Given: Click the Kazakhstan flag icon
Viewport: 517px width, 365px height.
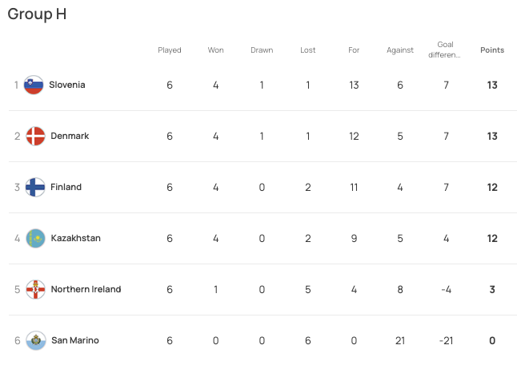Looking at the screenshot, I should coord(35,239).
